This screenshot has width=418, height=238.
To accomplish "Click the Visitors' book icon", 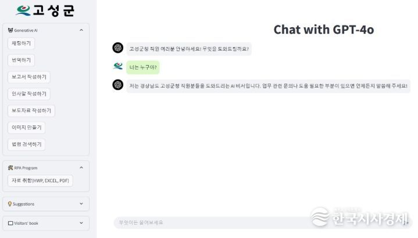I will (x=10, y=223).
